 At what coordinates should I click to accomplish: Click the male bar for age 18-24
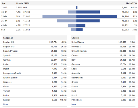(x=88, y=12)
